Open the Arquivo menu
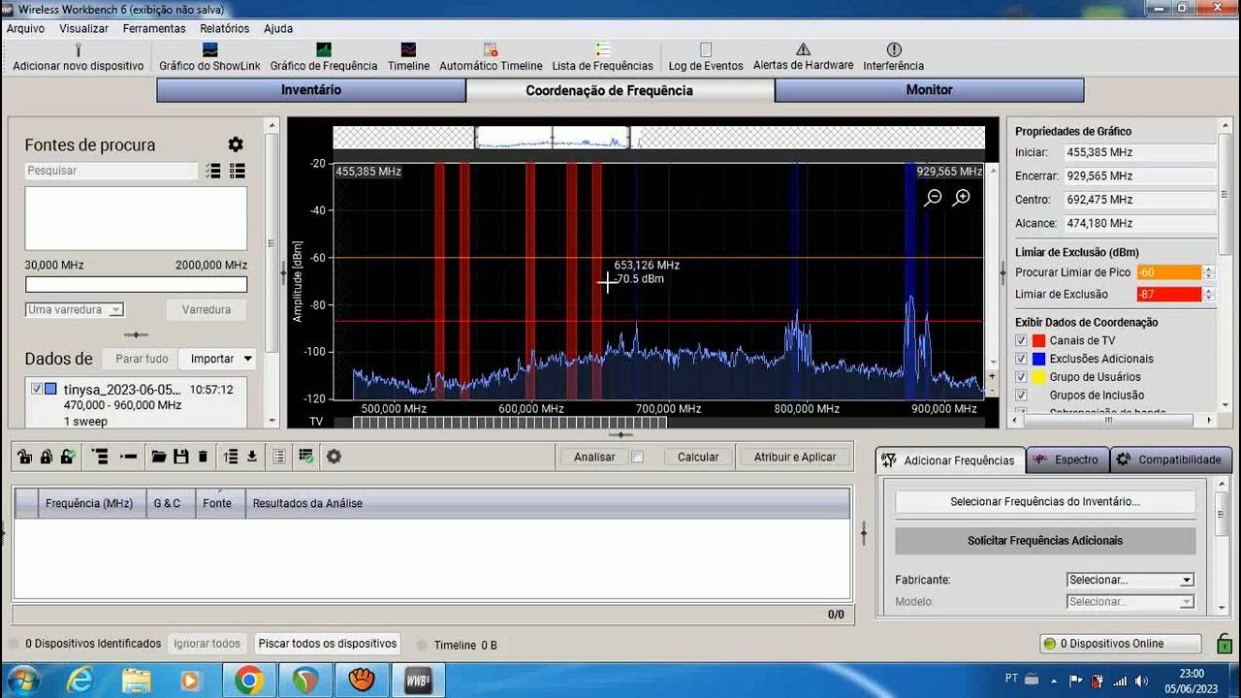The image size is (1241, 698). [26, 28]
